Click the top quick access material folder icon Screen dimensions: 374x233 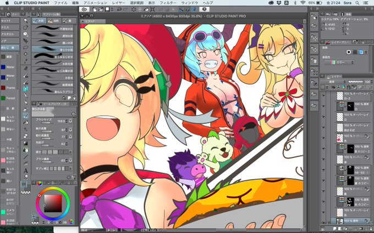[315, 16]
